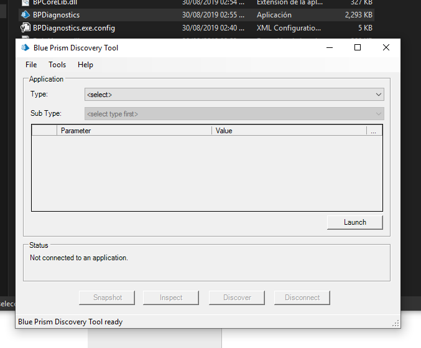Select the BPDiagnostics file name in Explorer
Screen dimensions: 421x348
pos(56,15)
